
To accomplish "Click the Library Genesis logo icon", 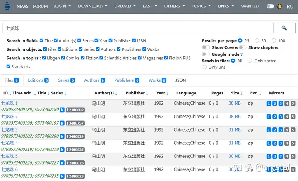I will click(x=7, y=6).
